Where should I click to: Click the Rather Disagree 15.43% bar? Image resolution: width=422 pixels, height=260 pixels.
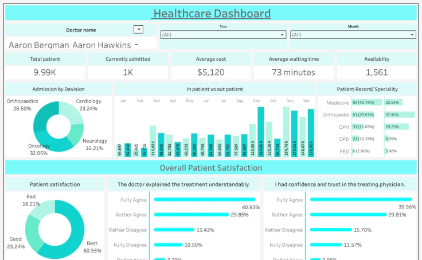coord(174,230)
